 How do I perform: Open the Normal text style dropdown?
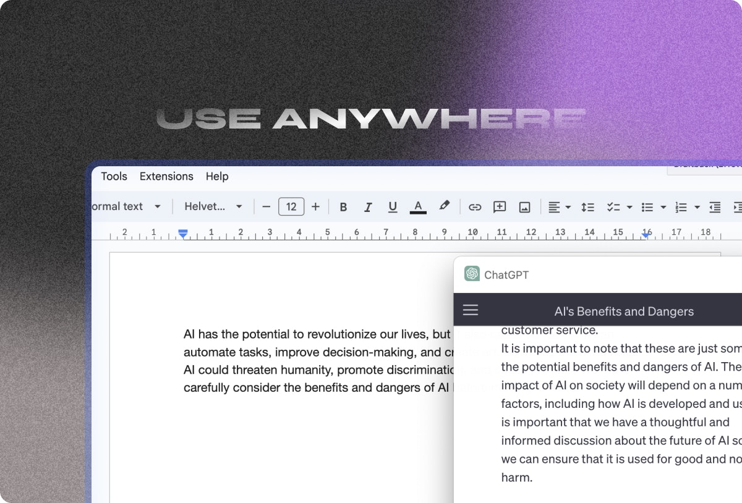tap(127, 206)
